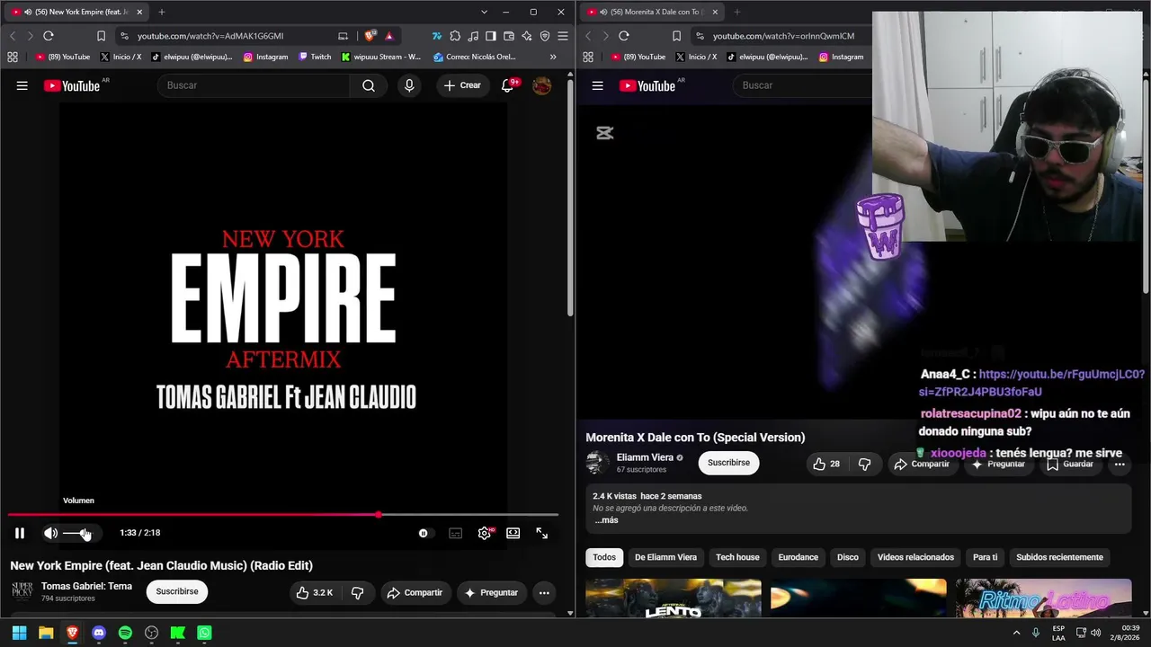Open YouTube guide menu in right window

pos(597,85)
